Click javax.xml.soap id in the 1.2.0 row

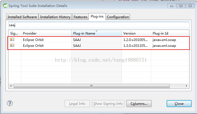[x=164, y=40]
